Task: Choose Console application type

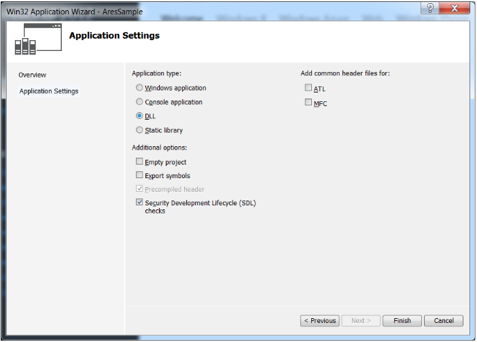Action: pos(139,101)
